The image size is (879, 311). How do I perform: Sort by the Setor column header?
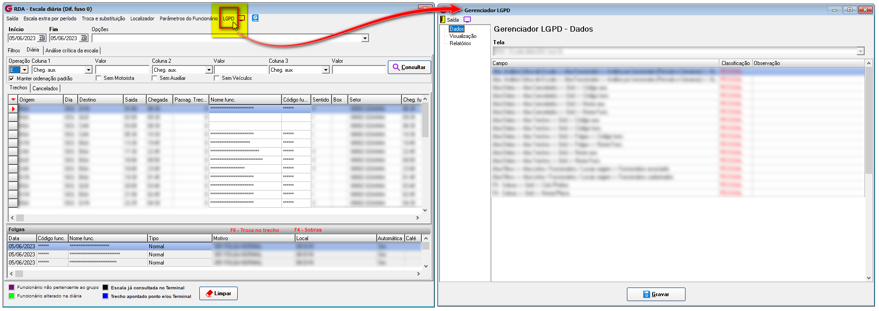(x=375, y=100)
